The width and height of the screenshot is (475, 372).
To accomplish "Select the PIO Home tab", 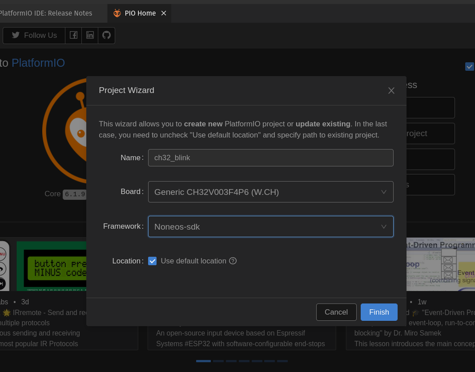I will tap(140, 13).
